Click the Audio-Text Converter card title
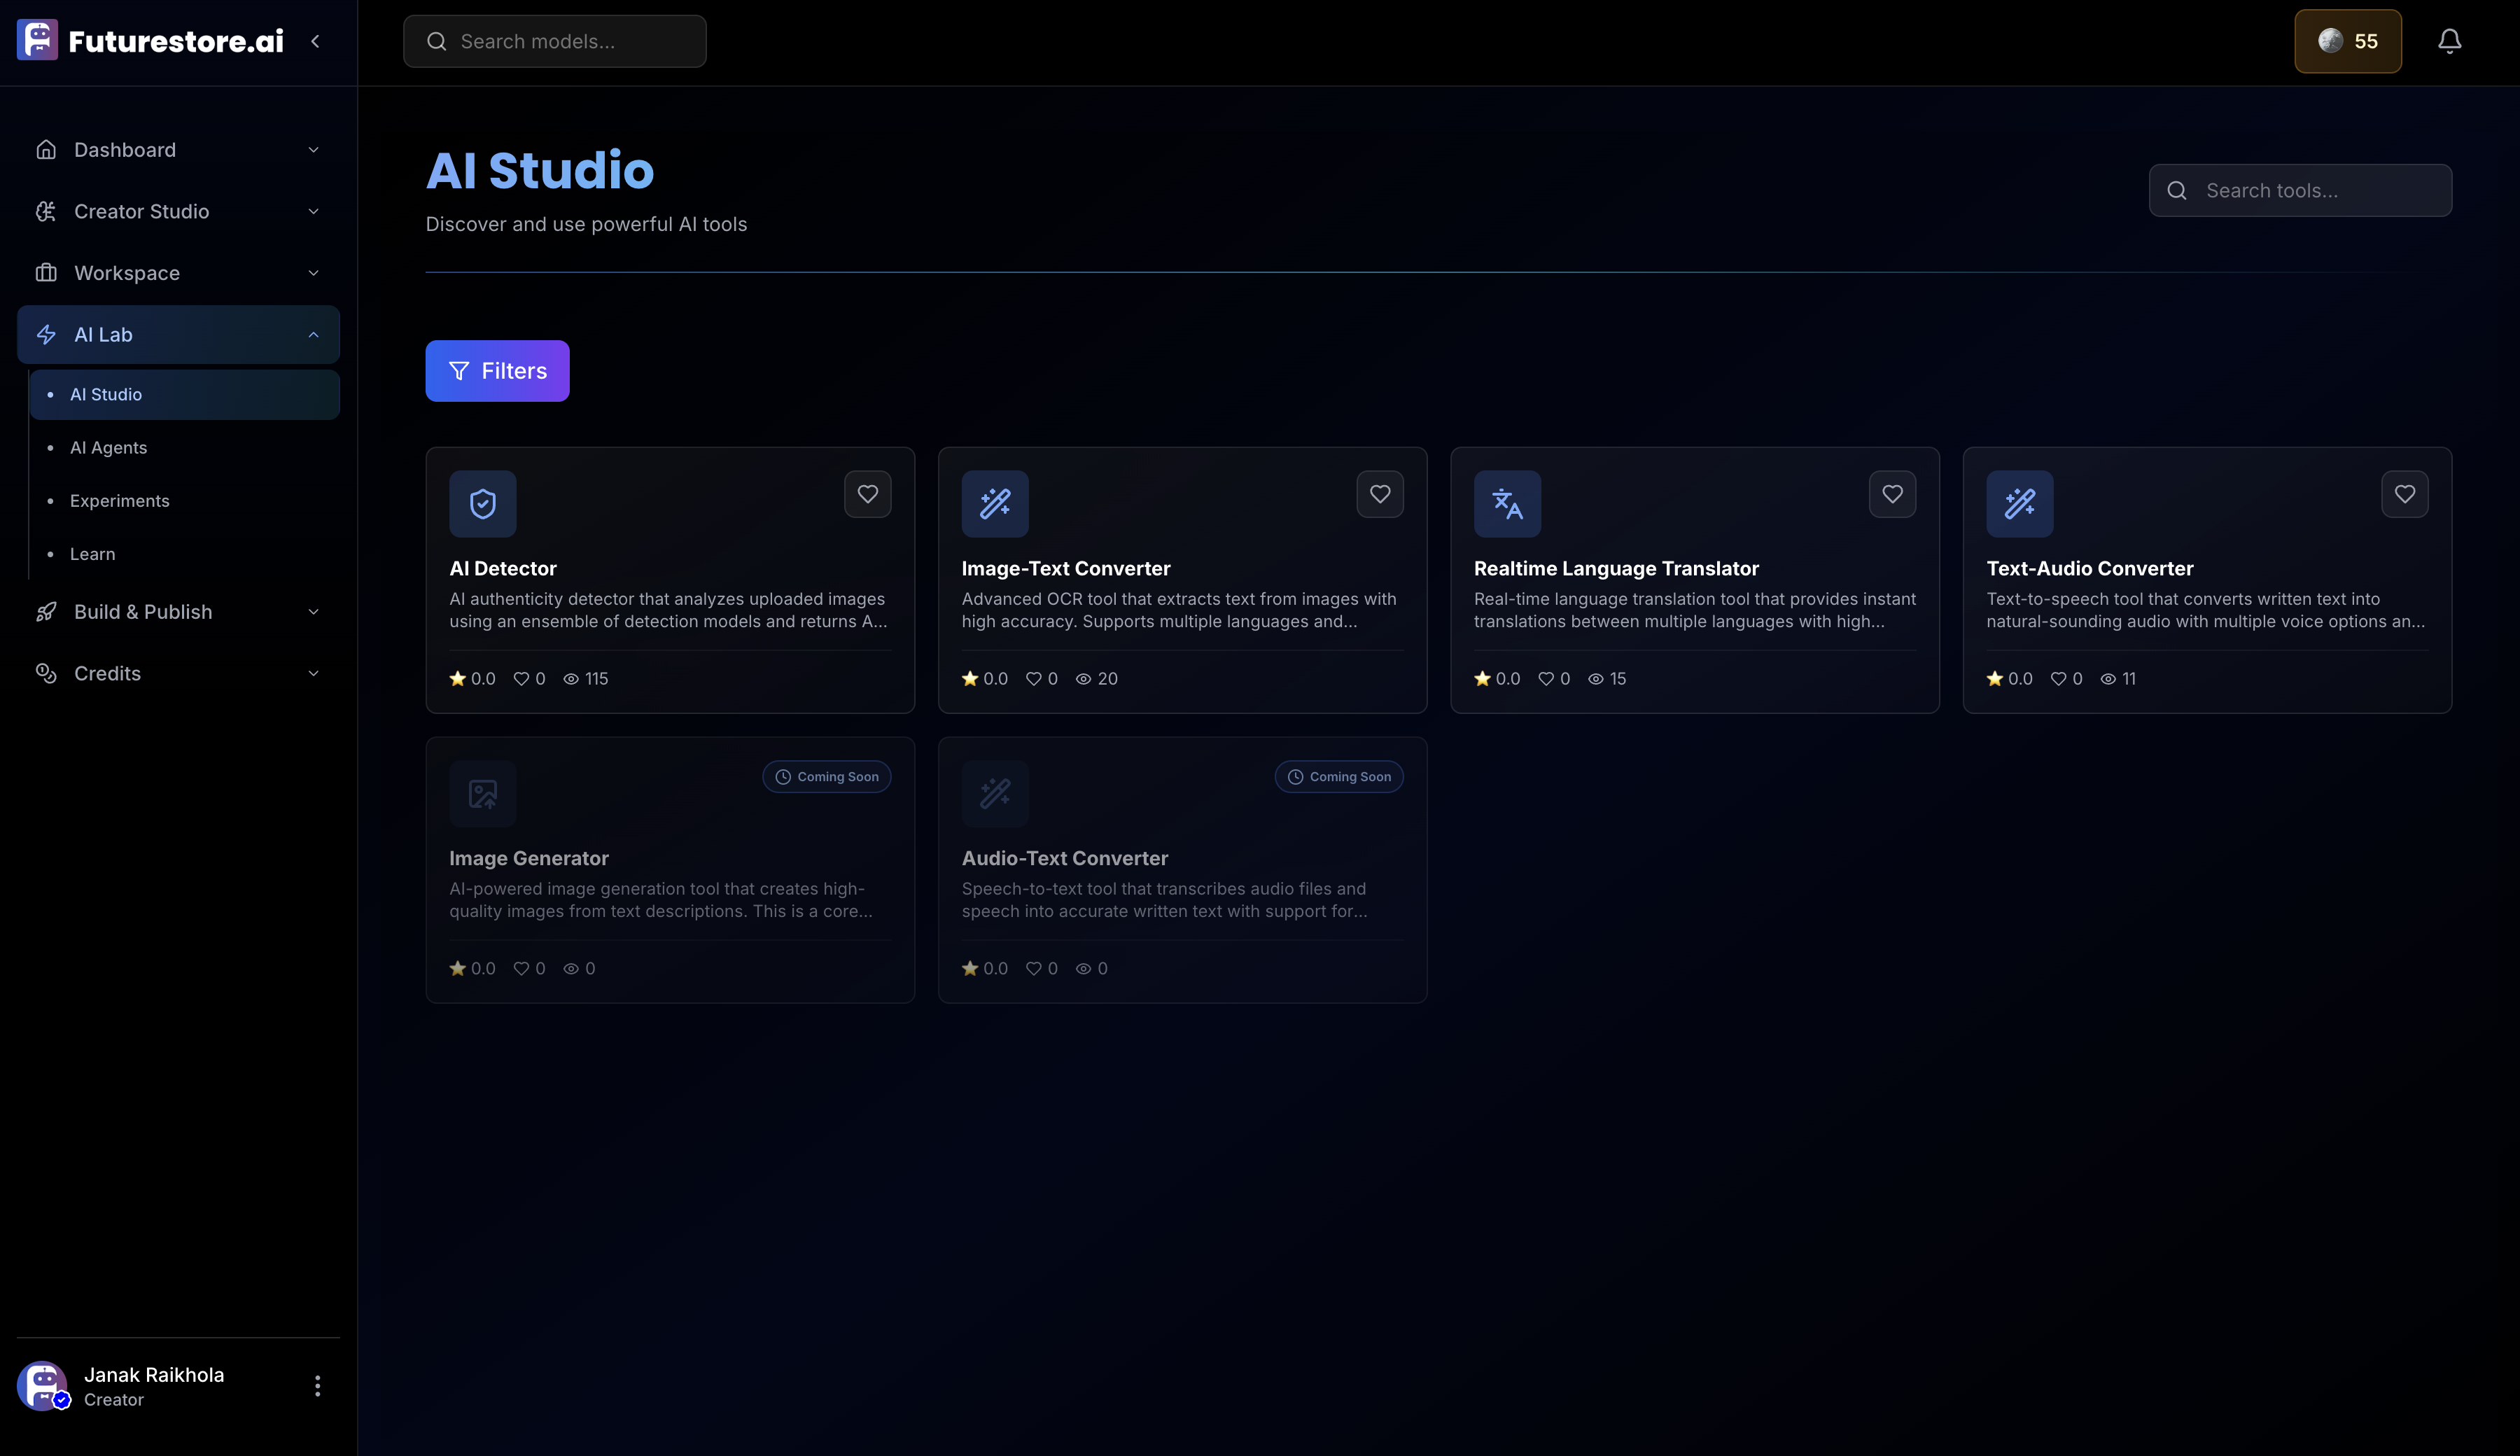This screenshot has height=1456, width=2520. coord(1065,858)
